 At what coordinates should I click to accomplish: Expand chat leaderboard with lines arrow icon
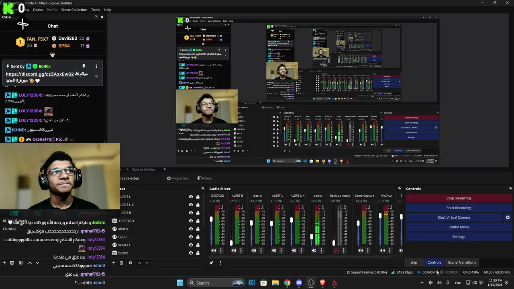53,55
